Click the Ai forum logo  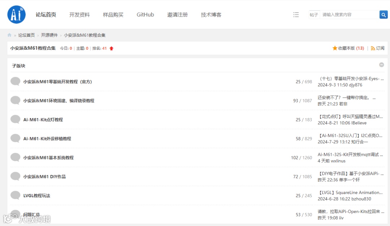click(16, 15)
